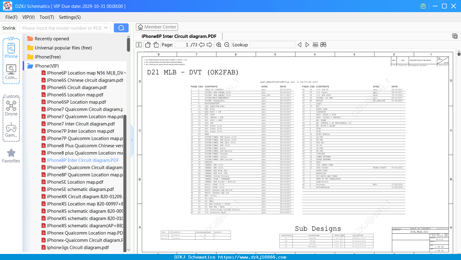Click the document viewer vertical scrollbar
461x260 pixels.
pyautogui.click(x=459, y=54)
